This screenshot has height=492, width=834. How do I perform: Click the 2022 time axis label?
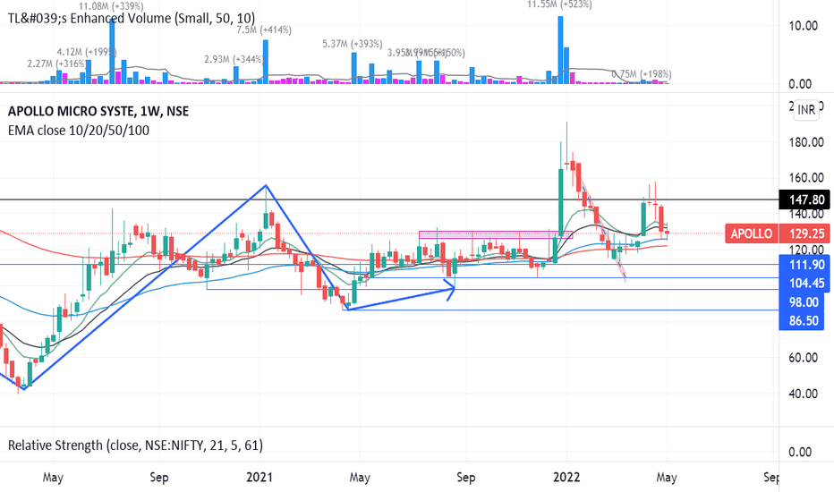566,477
